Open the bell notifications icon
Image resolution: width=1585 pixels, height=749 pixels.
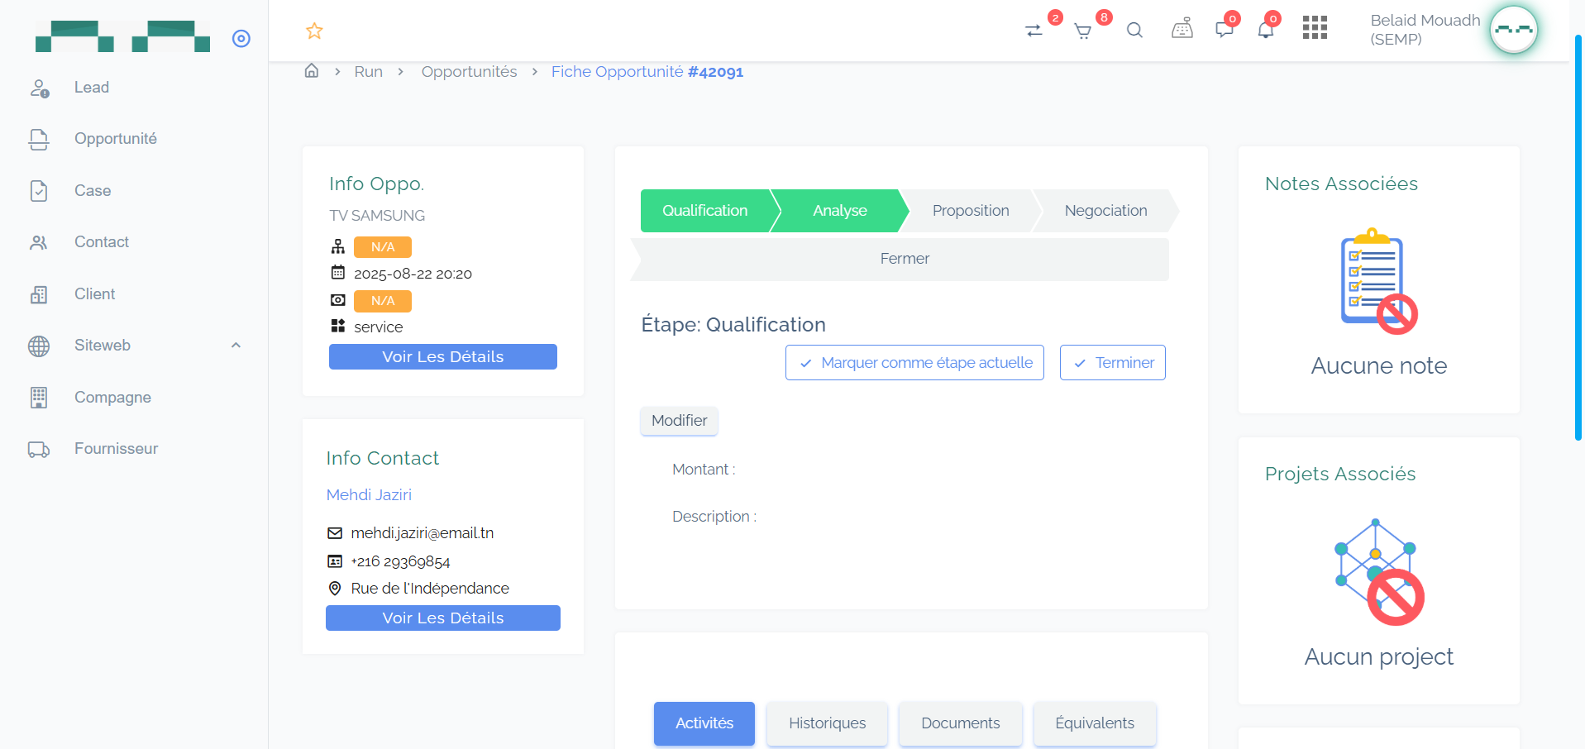point(1265,31)
